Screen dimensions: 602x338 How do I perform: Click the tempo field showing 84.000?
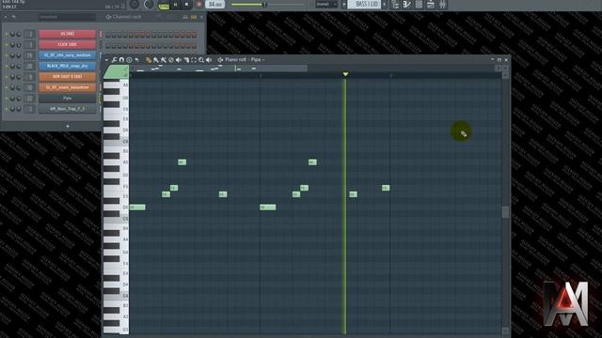(215, 4)
